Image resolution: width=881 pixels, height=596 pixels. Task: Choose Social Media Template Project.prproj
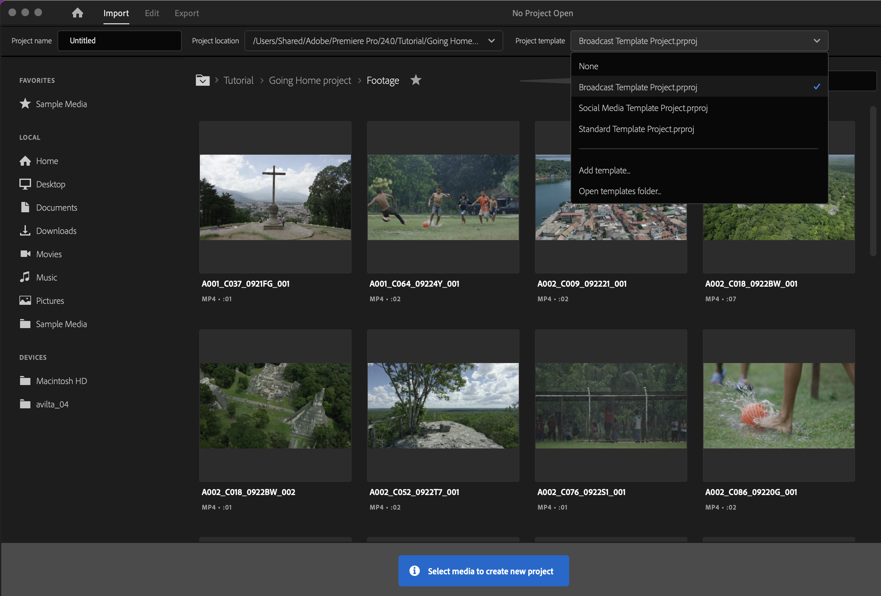tap(643, 108)
